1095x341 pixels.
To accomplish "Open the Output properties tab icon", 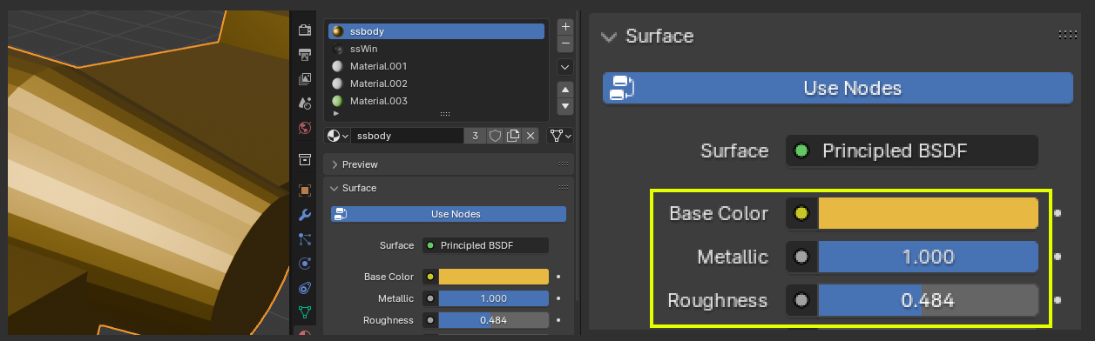I will 305,55.
